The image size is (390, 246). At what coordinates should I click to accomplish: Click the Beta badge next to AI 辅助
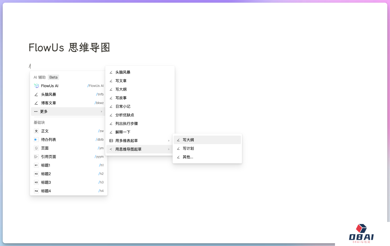53,77
